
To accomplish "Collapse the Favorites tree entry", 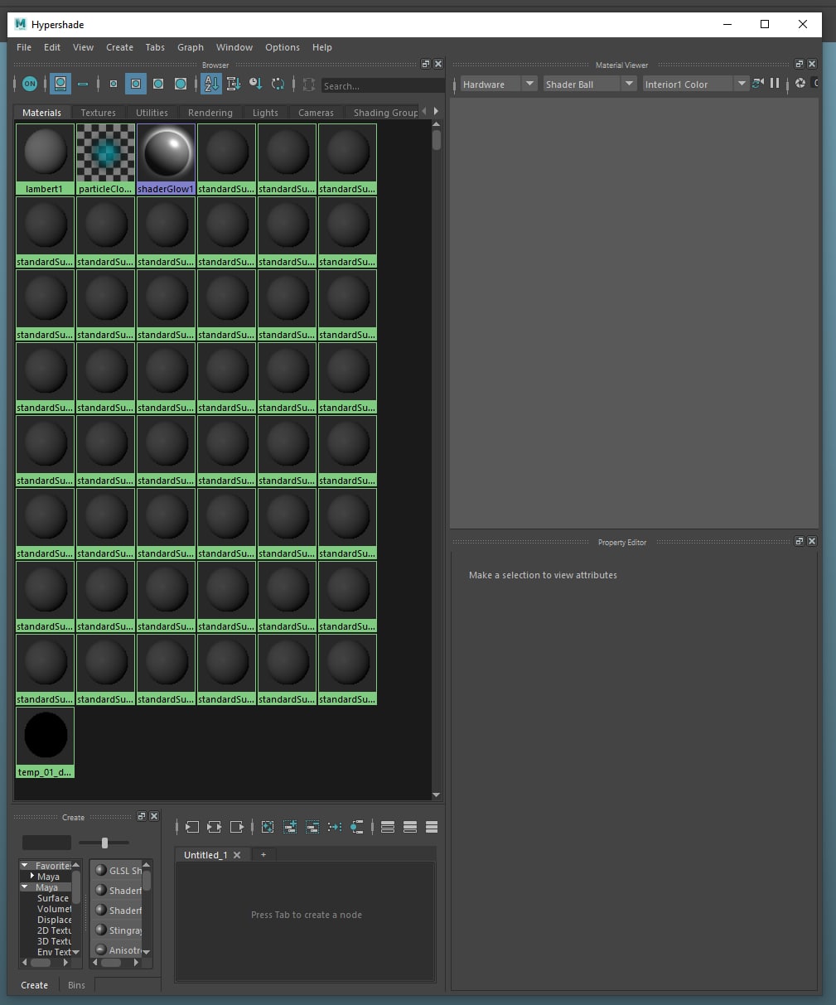I will pos(25,866).
